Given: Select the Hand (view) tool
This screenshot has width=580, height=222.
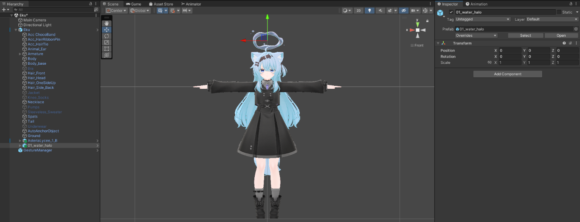Looking at the screenshot, I should 107,23.
